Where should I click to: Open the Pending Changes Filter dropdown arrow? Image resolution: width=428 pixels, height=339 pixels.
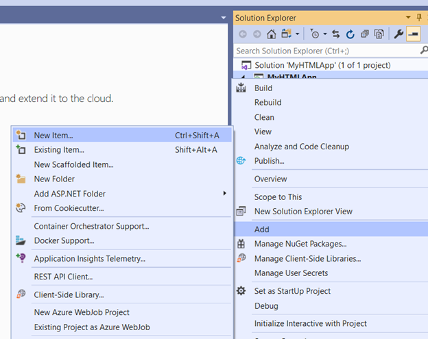coord(325,34)
